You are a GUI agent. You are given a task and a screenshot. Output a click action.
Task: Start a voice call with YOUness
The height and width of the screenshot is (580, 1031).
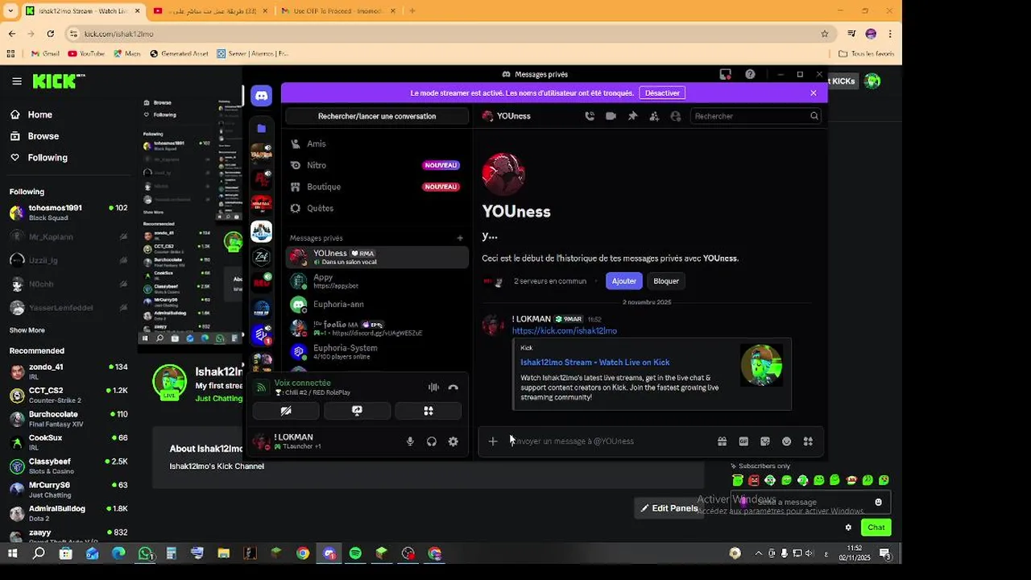[590, 116]
